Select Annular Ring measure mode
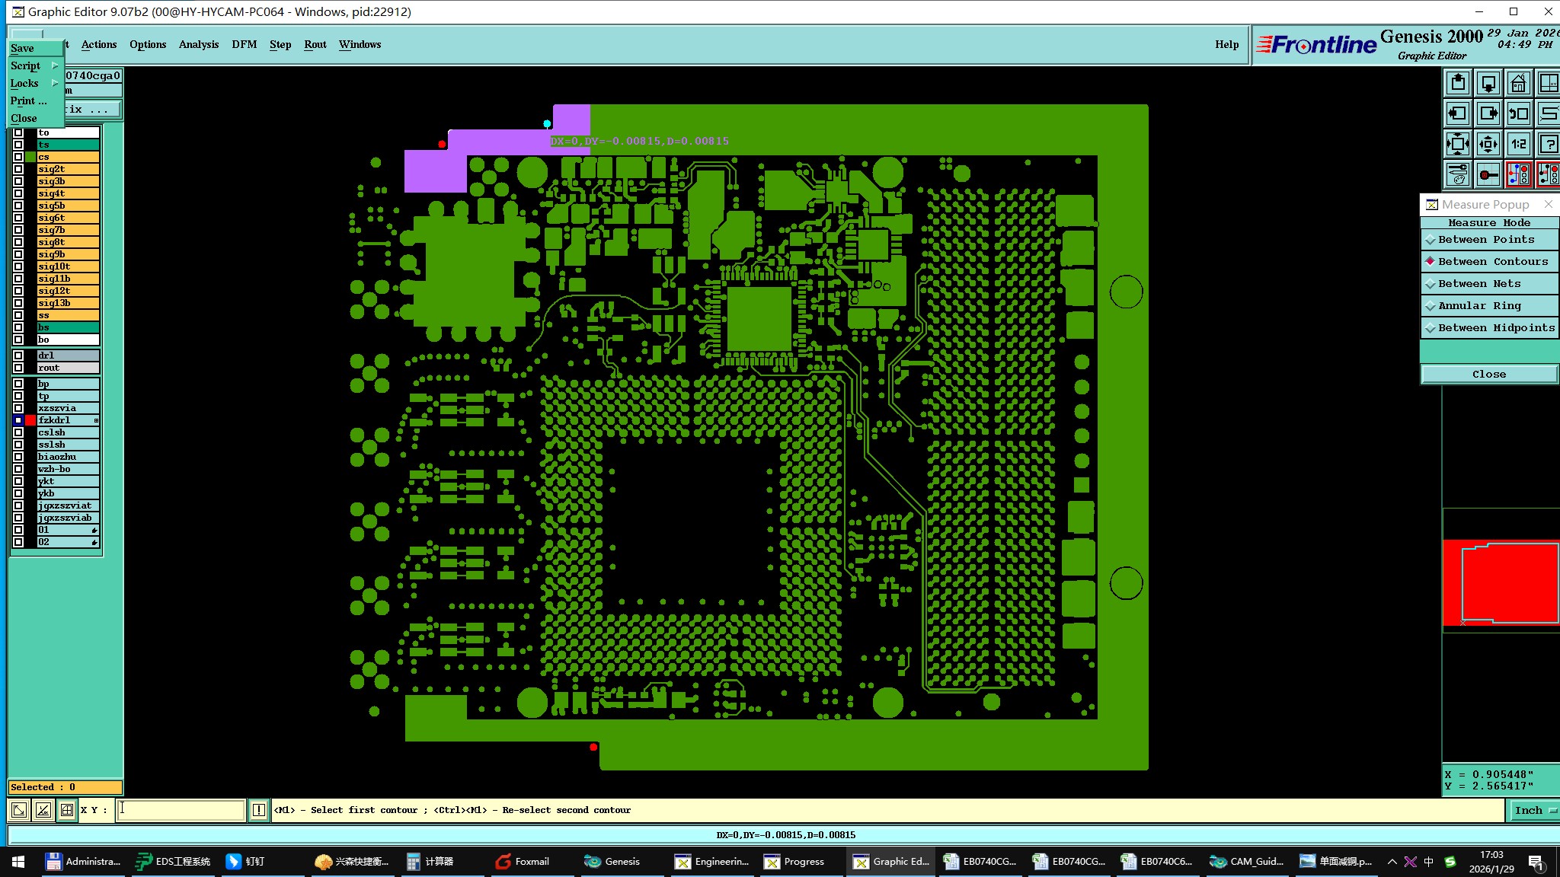 point(1478,305)
